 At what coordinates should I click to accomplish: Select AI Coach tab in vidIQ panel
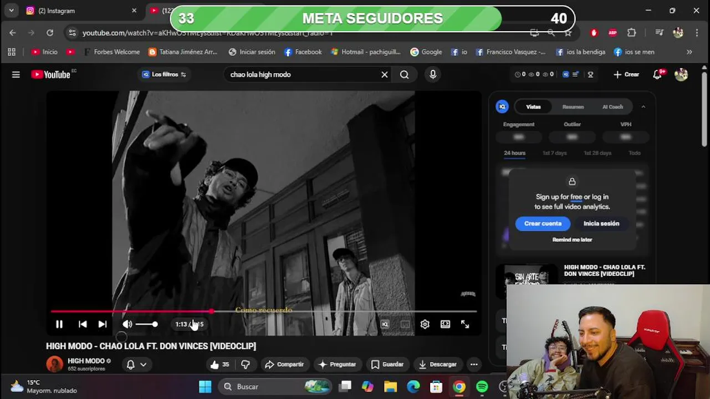click(612, 107)
